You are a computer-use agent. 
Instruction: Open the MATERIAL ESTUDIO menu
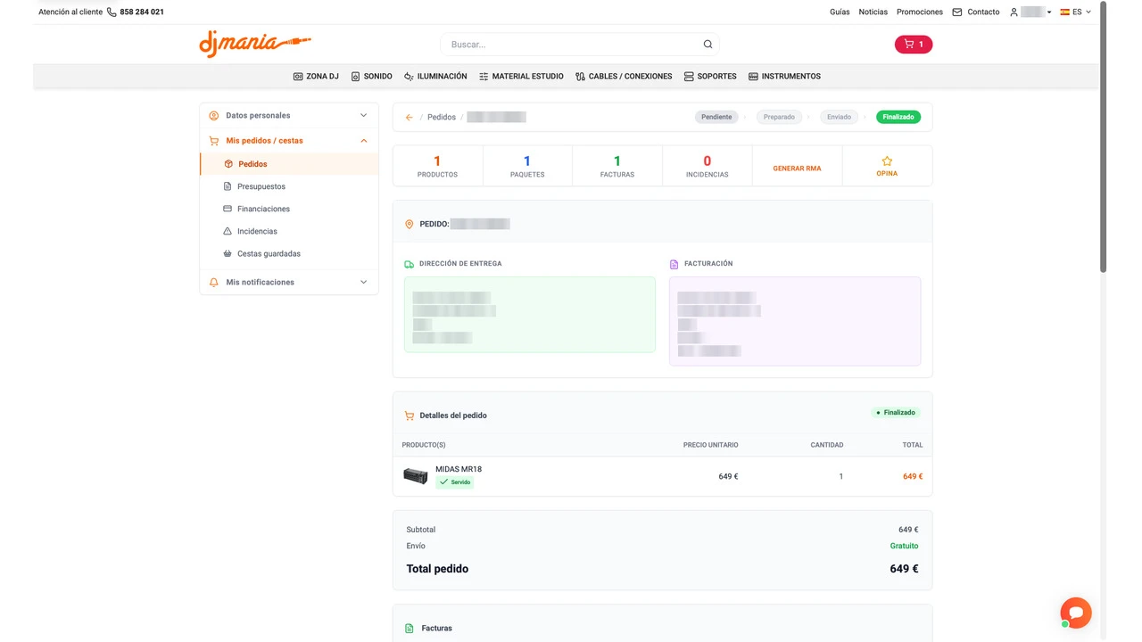pyautogui.click(x=521, y=77)
